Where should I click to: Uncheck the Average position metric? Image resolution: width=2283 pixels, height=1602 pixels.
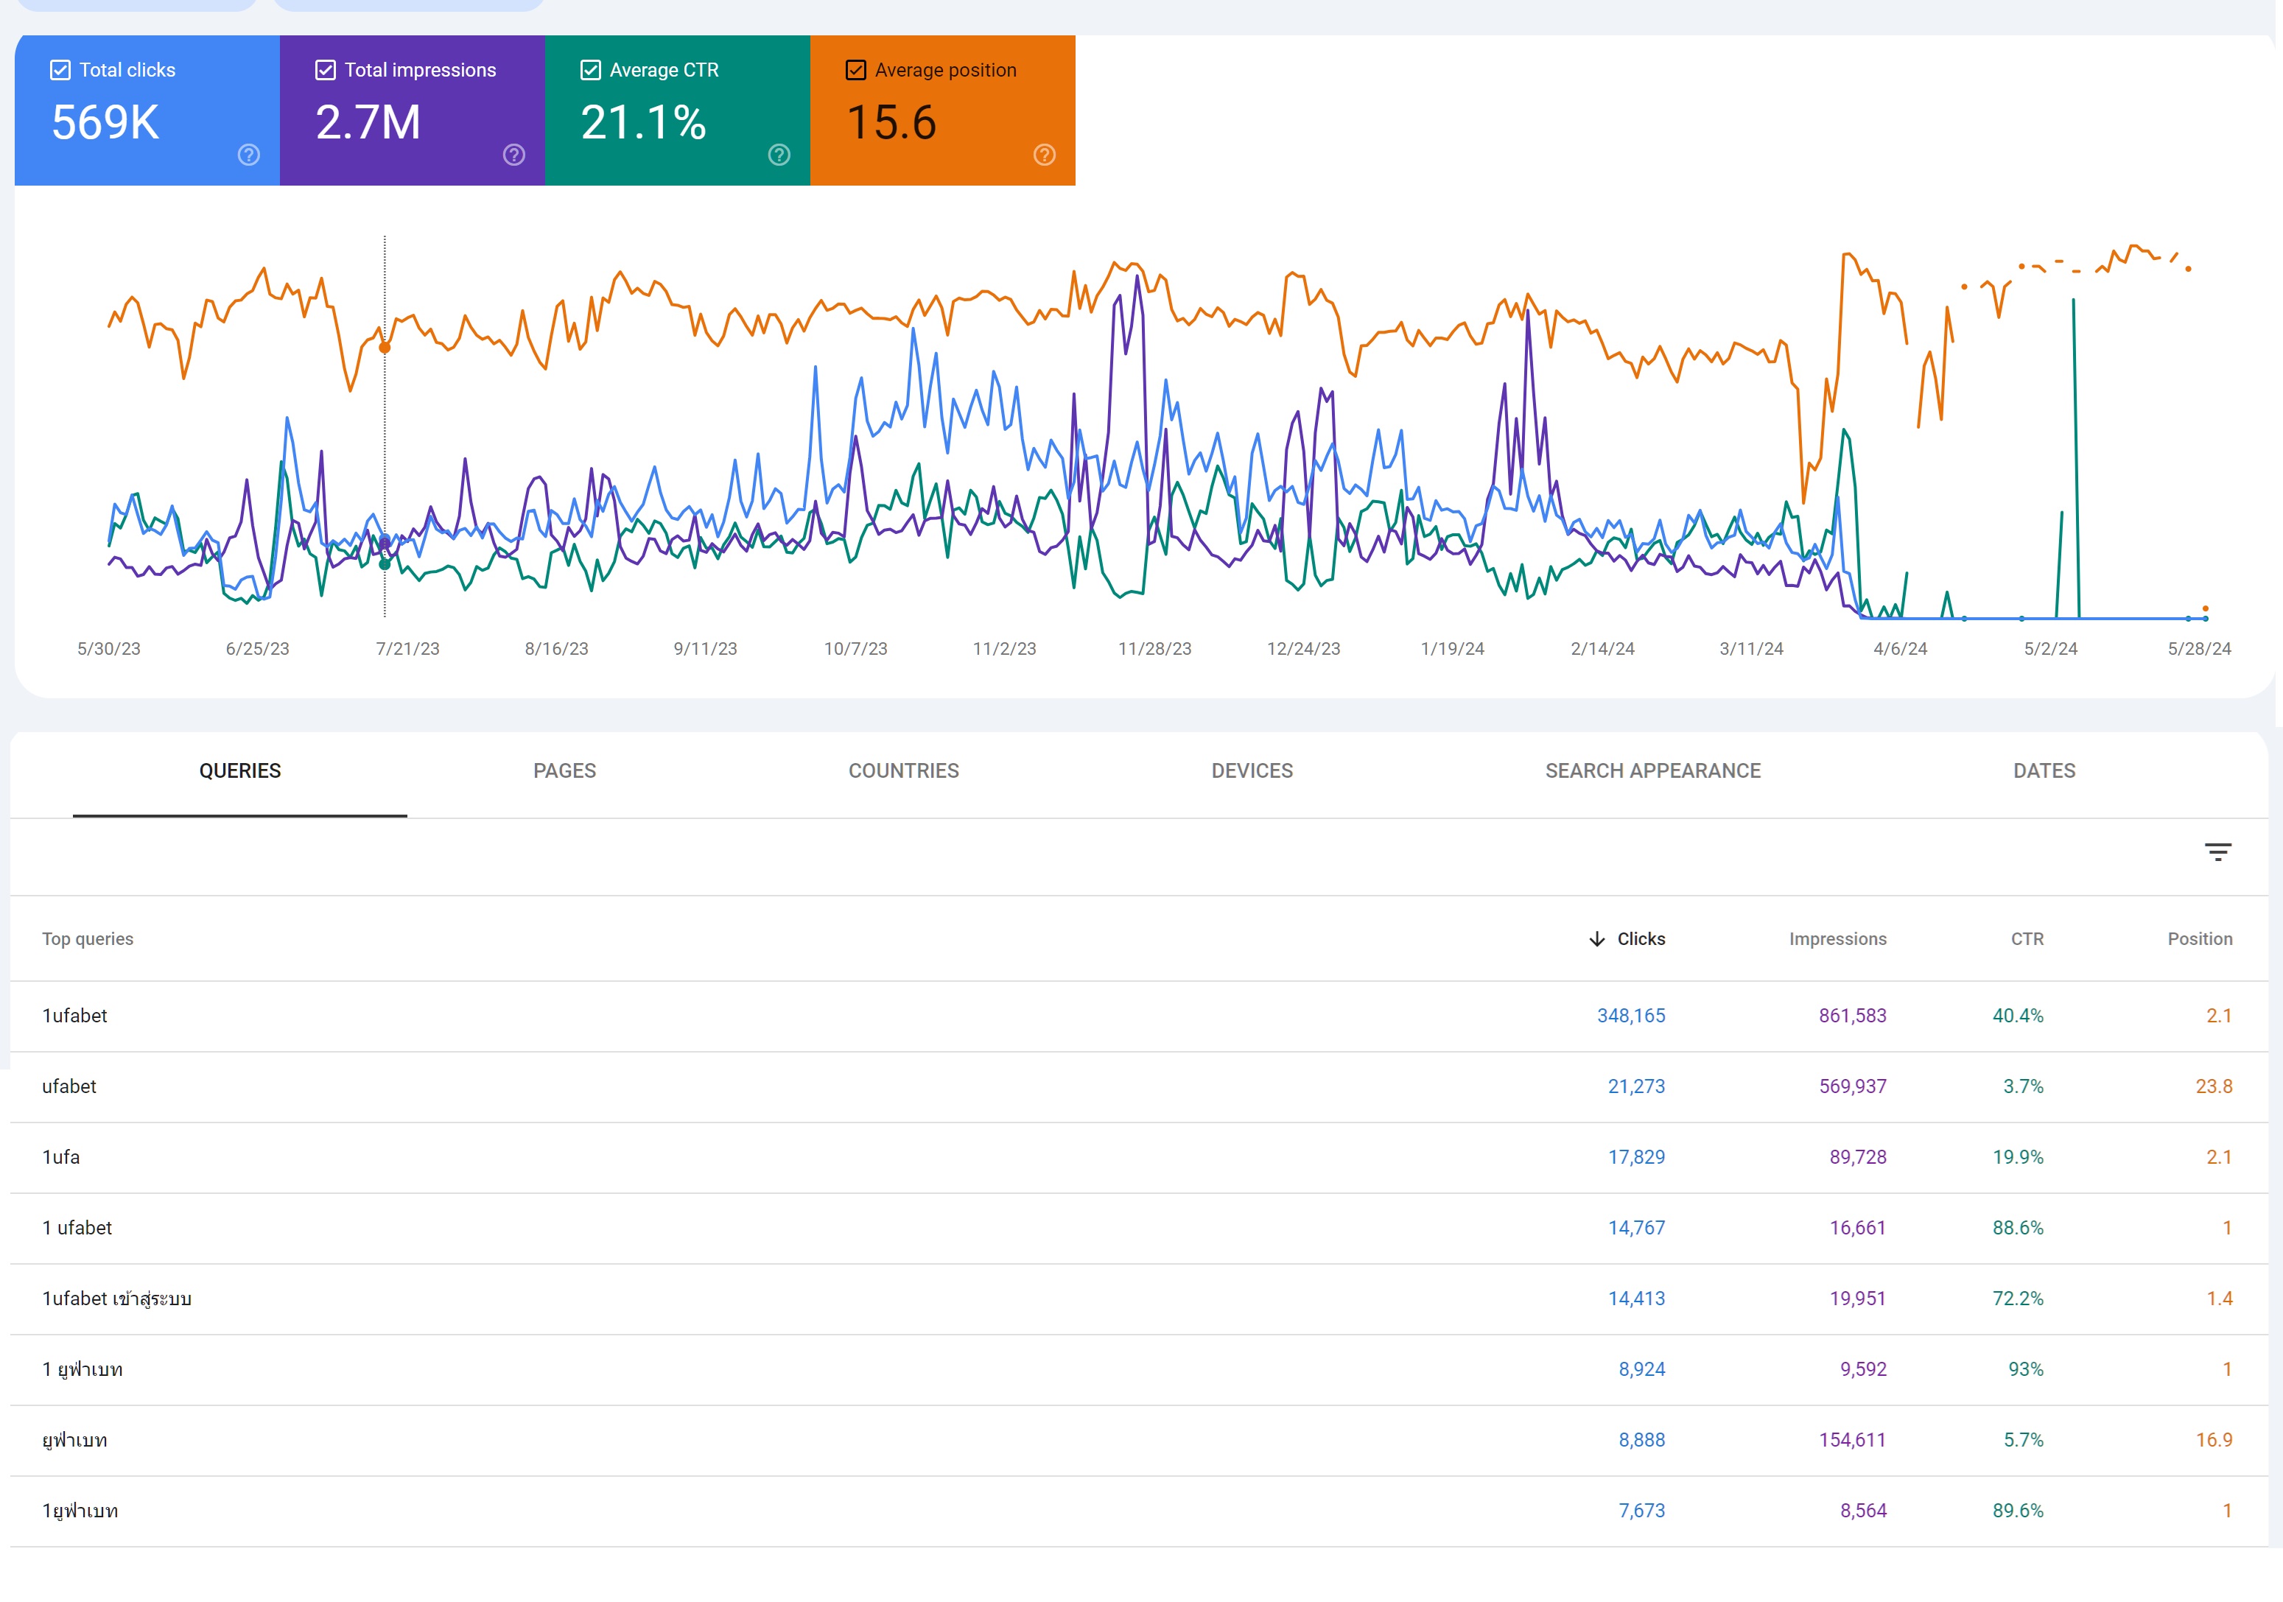856,70
